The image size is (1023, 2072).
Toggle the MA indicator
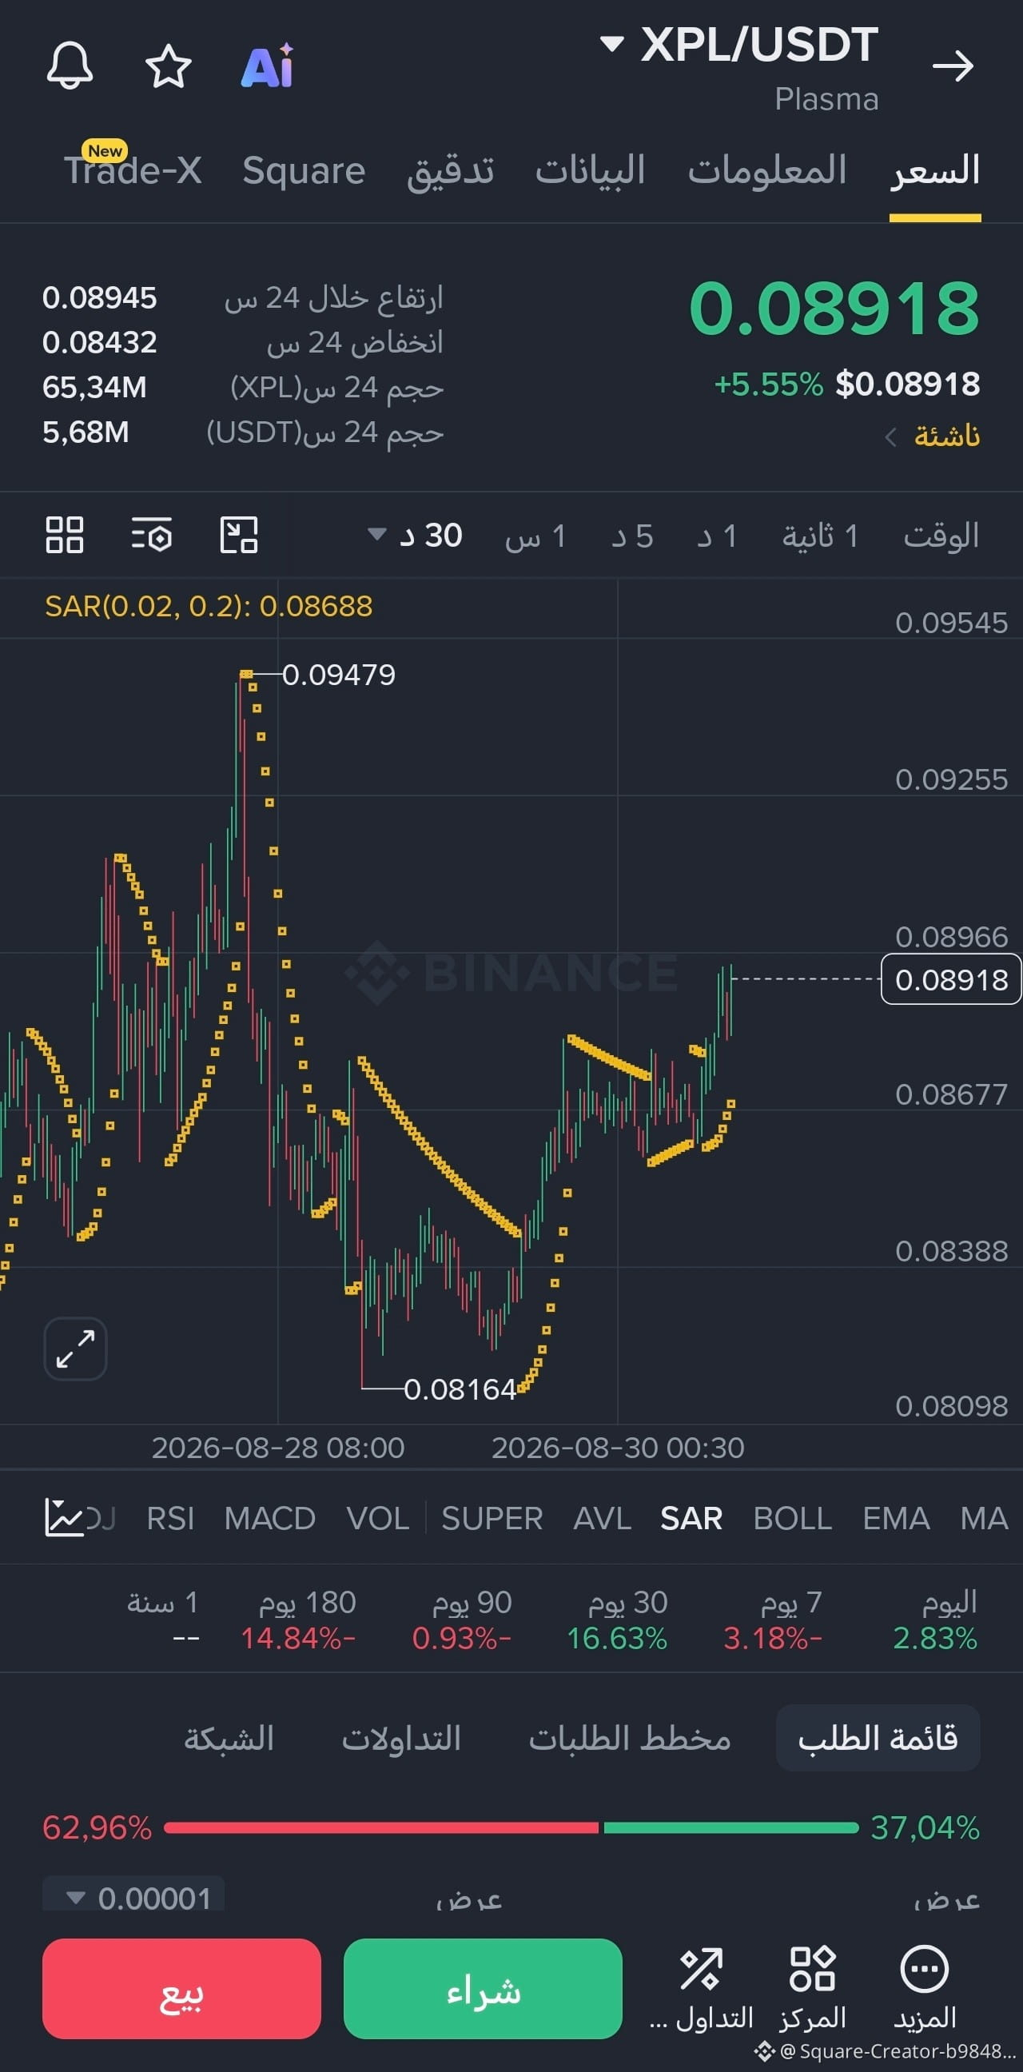984,1519
